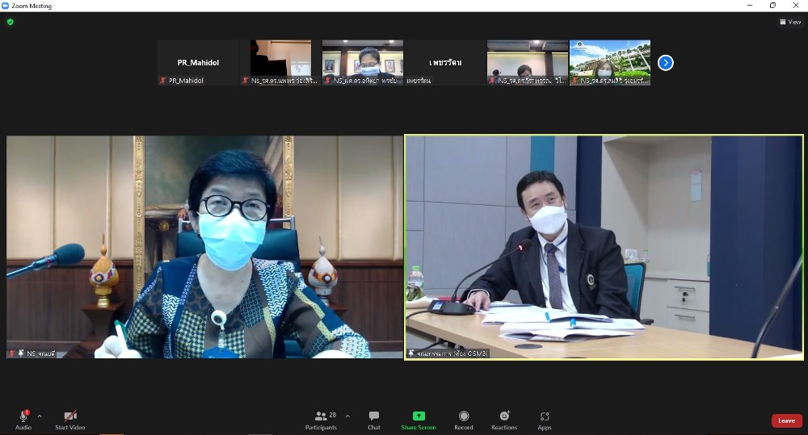Select the PR_Mahidol participant tile
The height and width of the screenshot is (435, 808).
(198, 62)
